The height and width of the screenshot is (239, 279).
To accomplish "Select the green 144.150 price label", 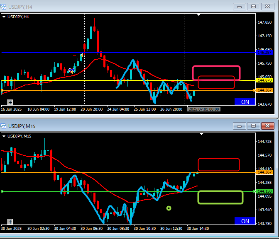I will click(264, 191).
